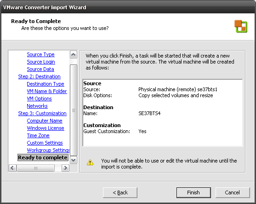
Task: Click the horizontal scroll-right arrow
Action: 65,168
